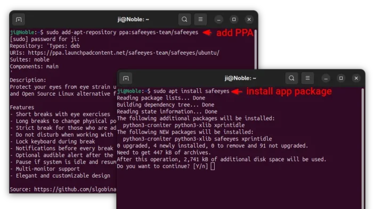Open new tab in front terminal
Image resolution: width=373 pixels, height=209 pixels.
pyautogui.click(x=126, y=78)
